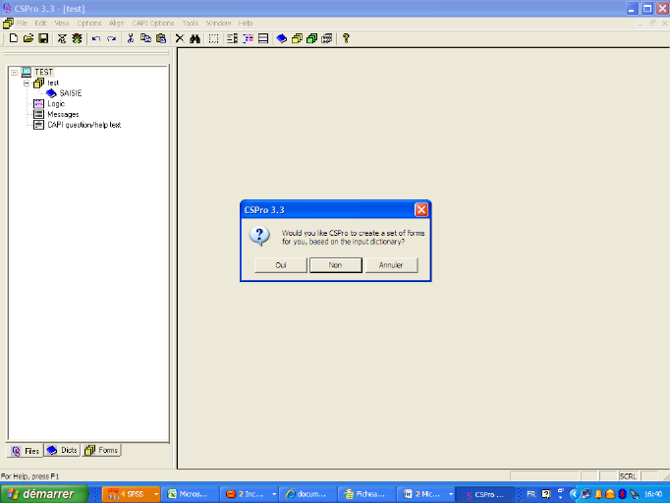Open the SPSS taskbar group dropdown arrow
This screenshot has height=503, width=670.
(156, 494)
